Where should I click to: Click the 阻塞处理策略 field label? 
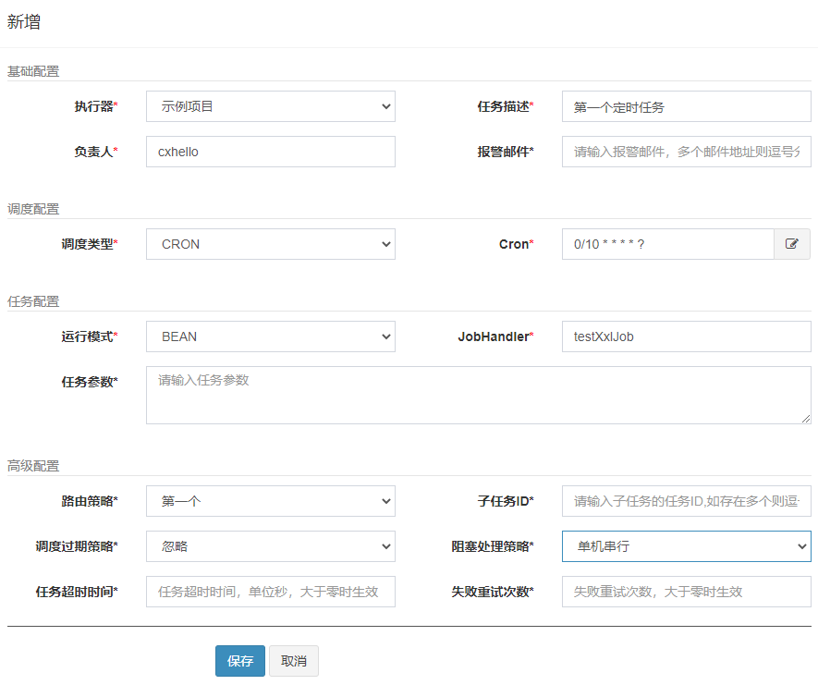coord(493,546)
